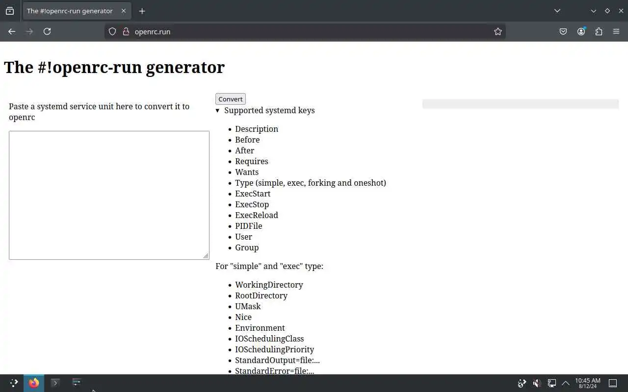Click the 'Before' list item
This screenshot has height=392, width=628.
(x=247, y=140)
